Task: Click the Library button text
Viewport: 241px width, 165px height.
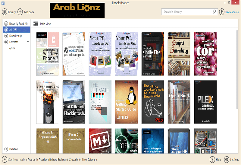Action: coord(12,12)
